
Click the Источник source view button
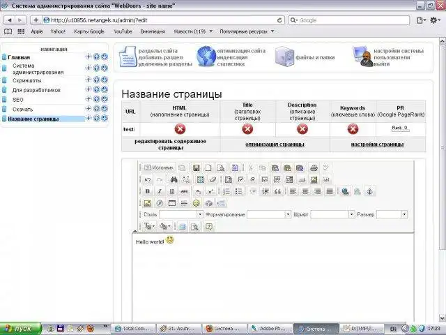click(x=158, y=167)
